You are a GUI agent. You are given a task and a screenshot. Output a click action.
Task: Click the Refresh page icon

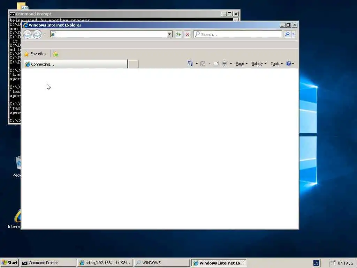pyautogui.click(x=178, y=35)
